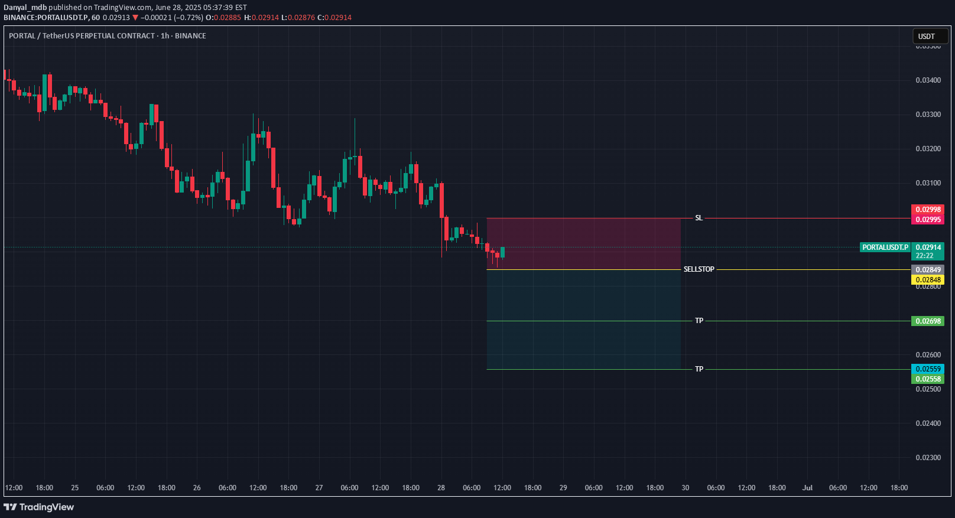Click the gray 0.02849 price tag
The width and height of the screenshot is (955, 518).
928,270
